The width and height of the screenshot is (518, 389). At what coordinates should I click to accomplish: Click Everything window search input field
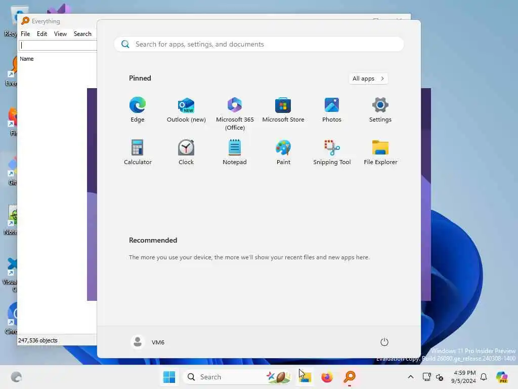click(58, 45)
